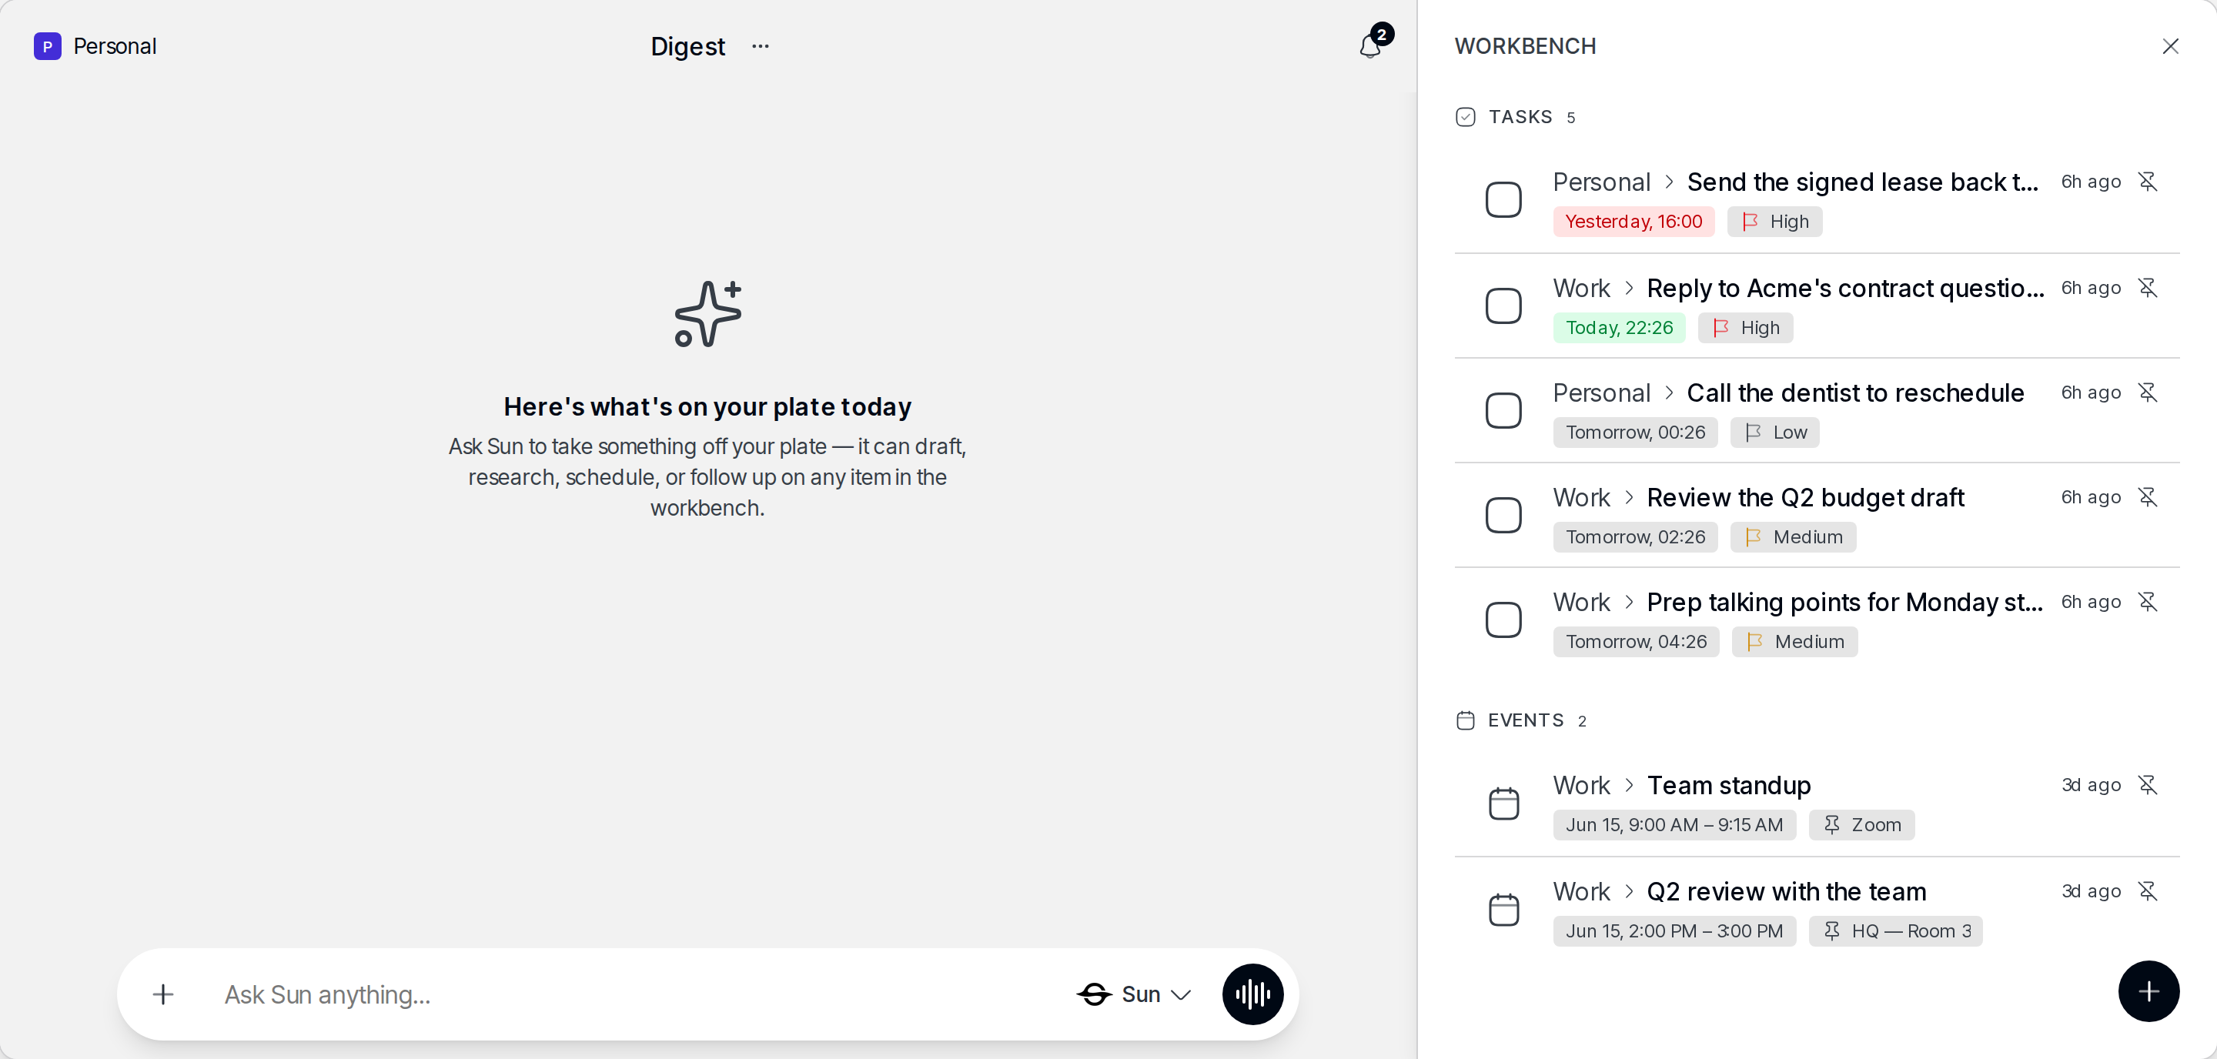Unpin the dentist reschedule task
This screenshot has height=1059, width=2217.
point(2147,393)
